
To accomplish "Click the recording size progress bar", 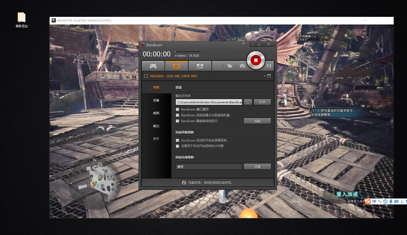I will coord(188,52).
